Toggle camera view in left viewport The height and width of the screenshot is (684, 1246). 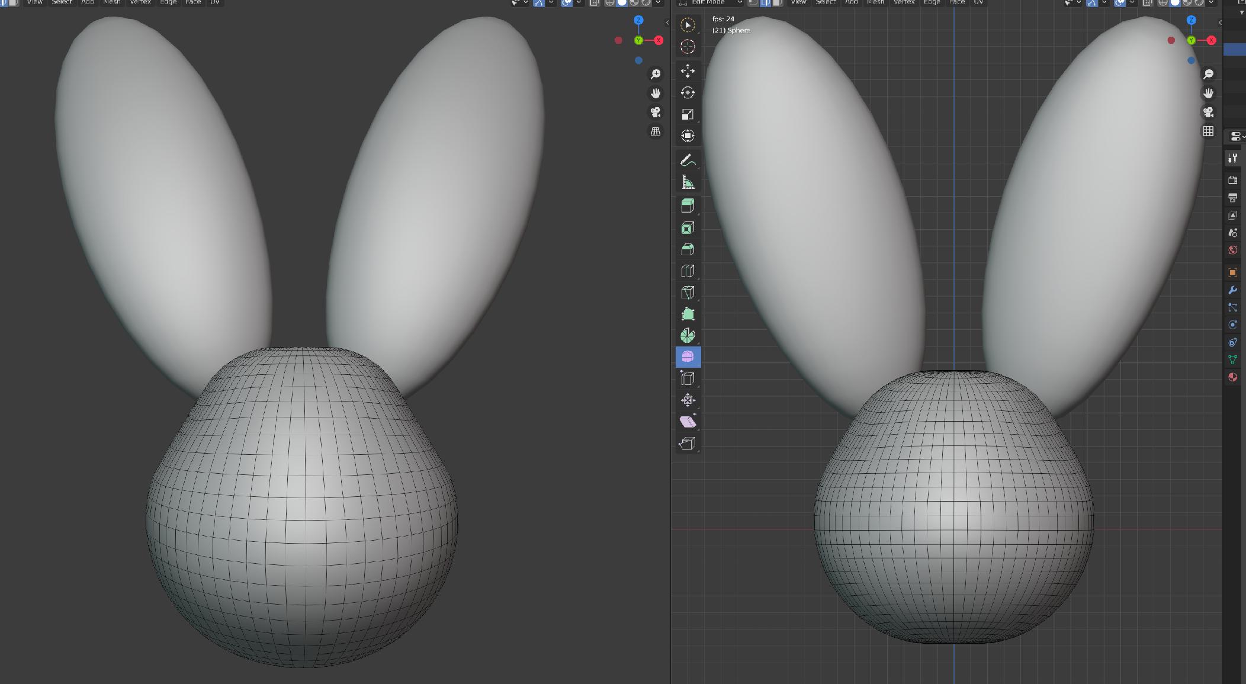click(x=656, y=113)
